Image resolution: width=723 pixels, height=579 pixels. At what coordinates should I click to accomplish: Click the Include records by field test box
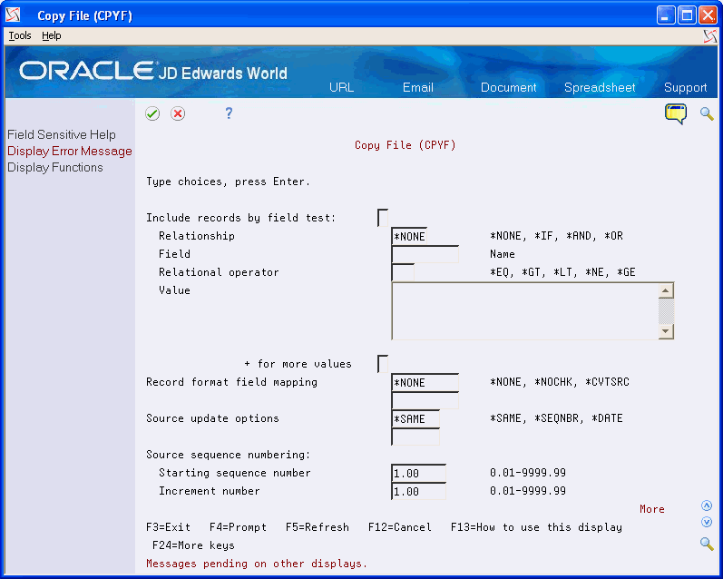point(383,218)
